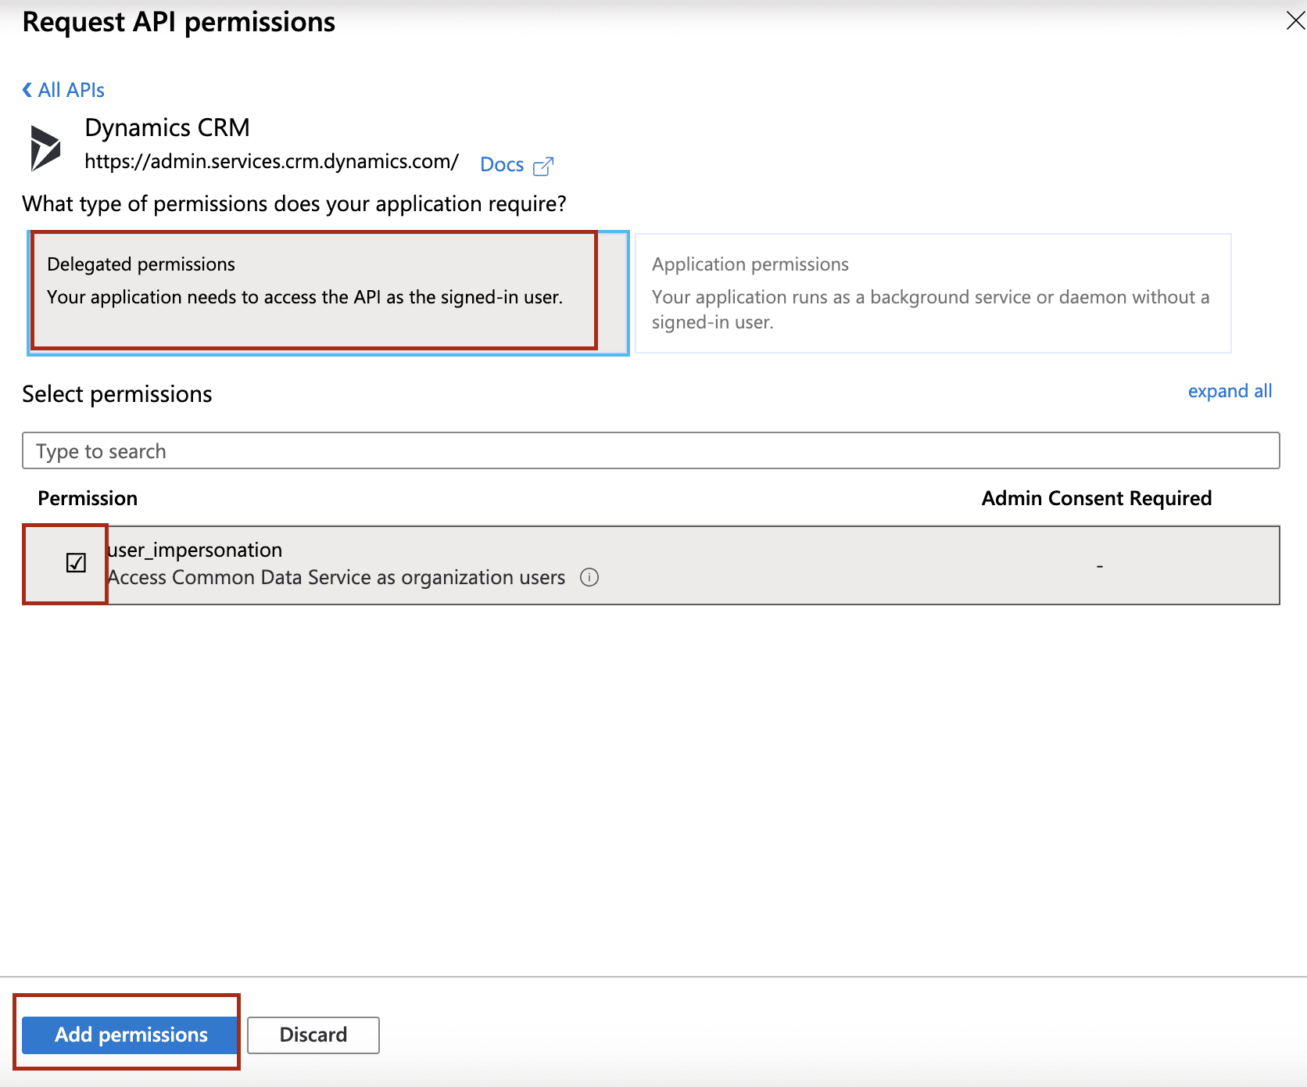Click the Admin Consent Required column header

[x=1096, y=497]
